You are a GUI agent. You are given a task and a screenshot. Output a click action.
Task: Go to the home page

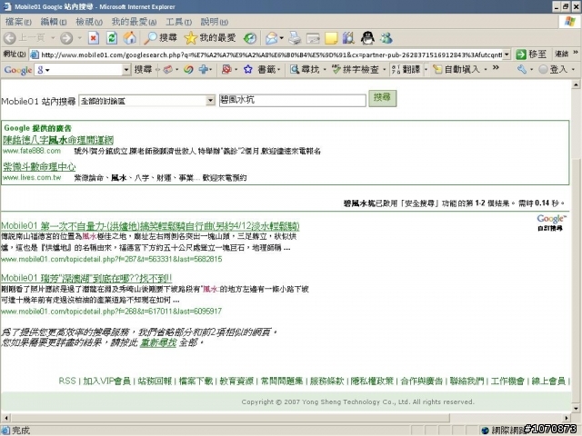pos(129,38)
